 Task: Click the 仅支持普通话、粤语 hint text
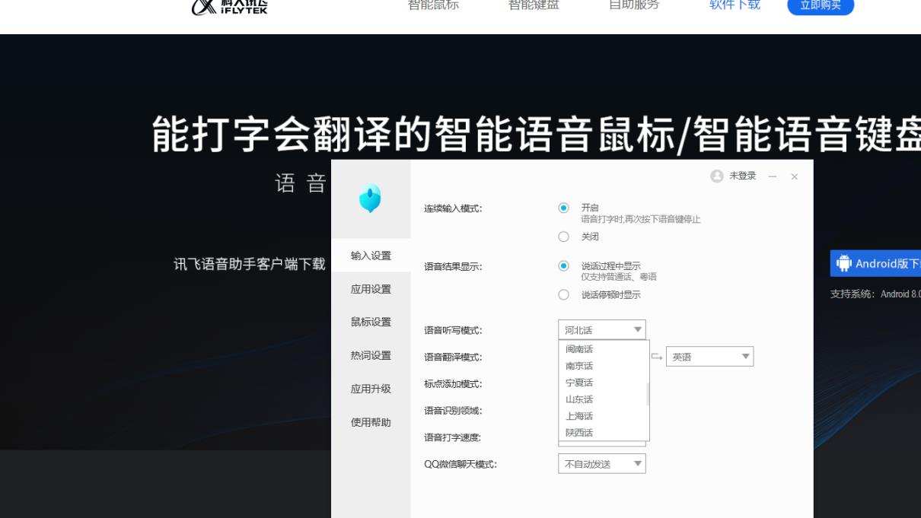pyautogui.click(x=619, y=276)
